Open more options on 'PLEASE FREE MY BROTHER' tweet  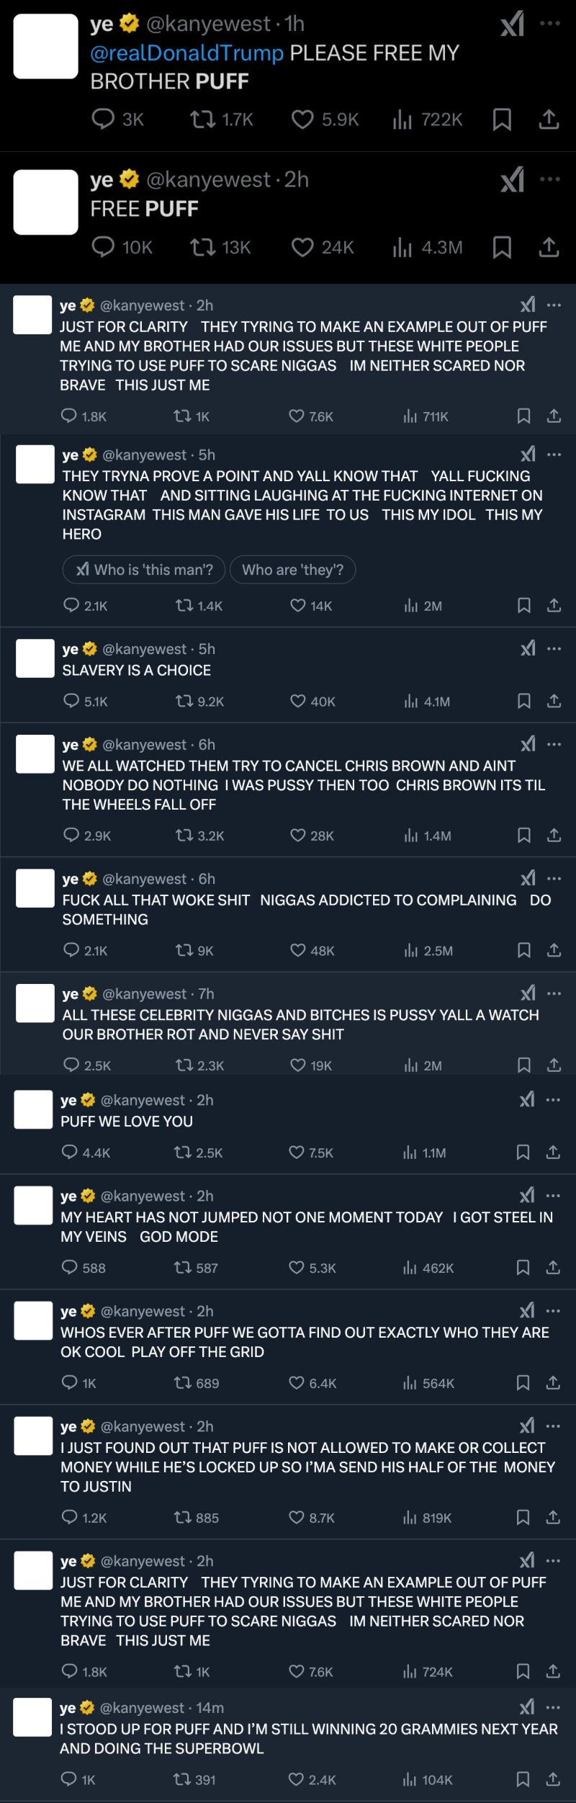[x=550, y=24]
